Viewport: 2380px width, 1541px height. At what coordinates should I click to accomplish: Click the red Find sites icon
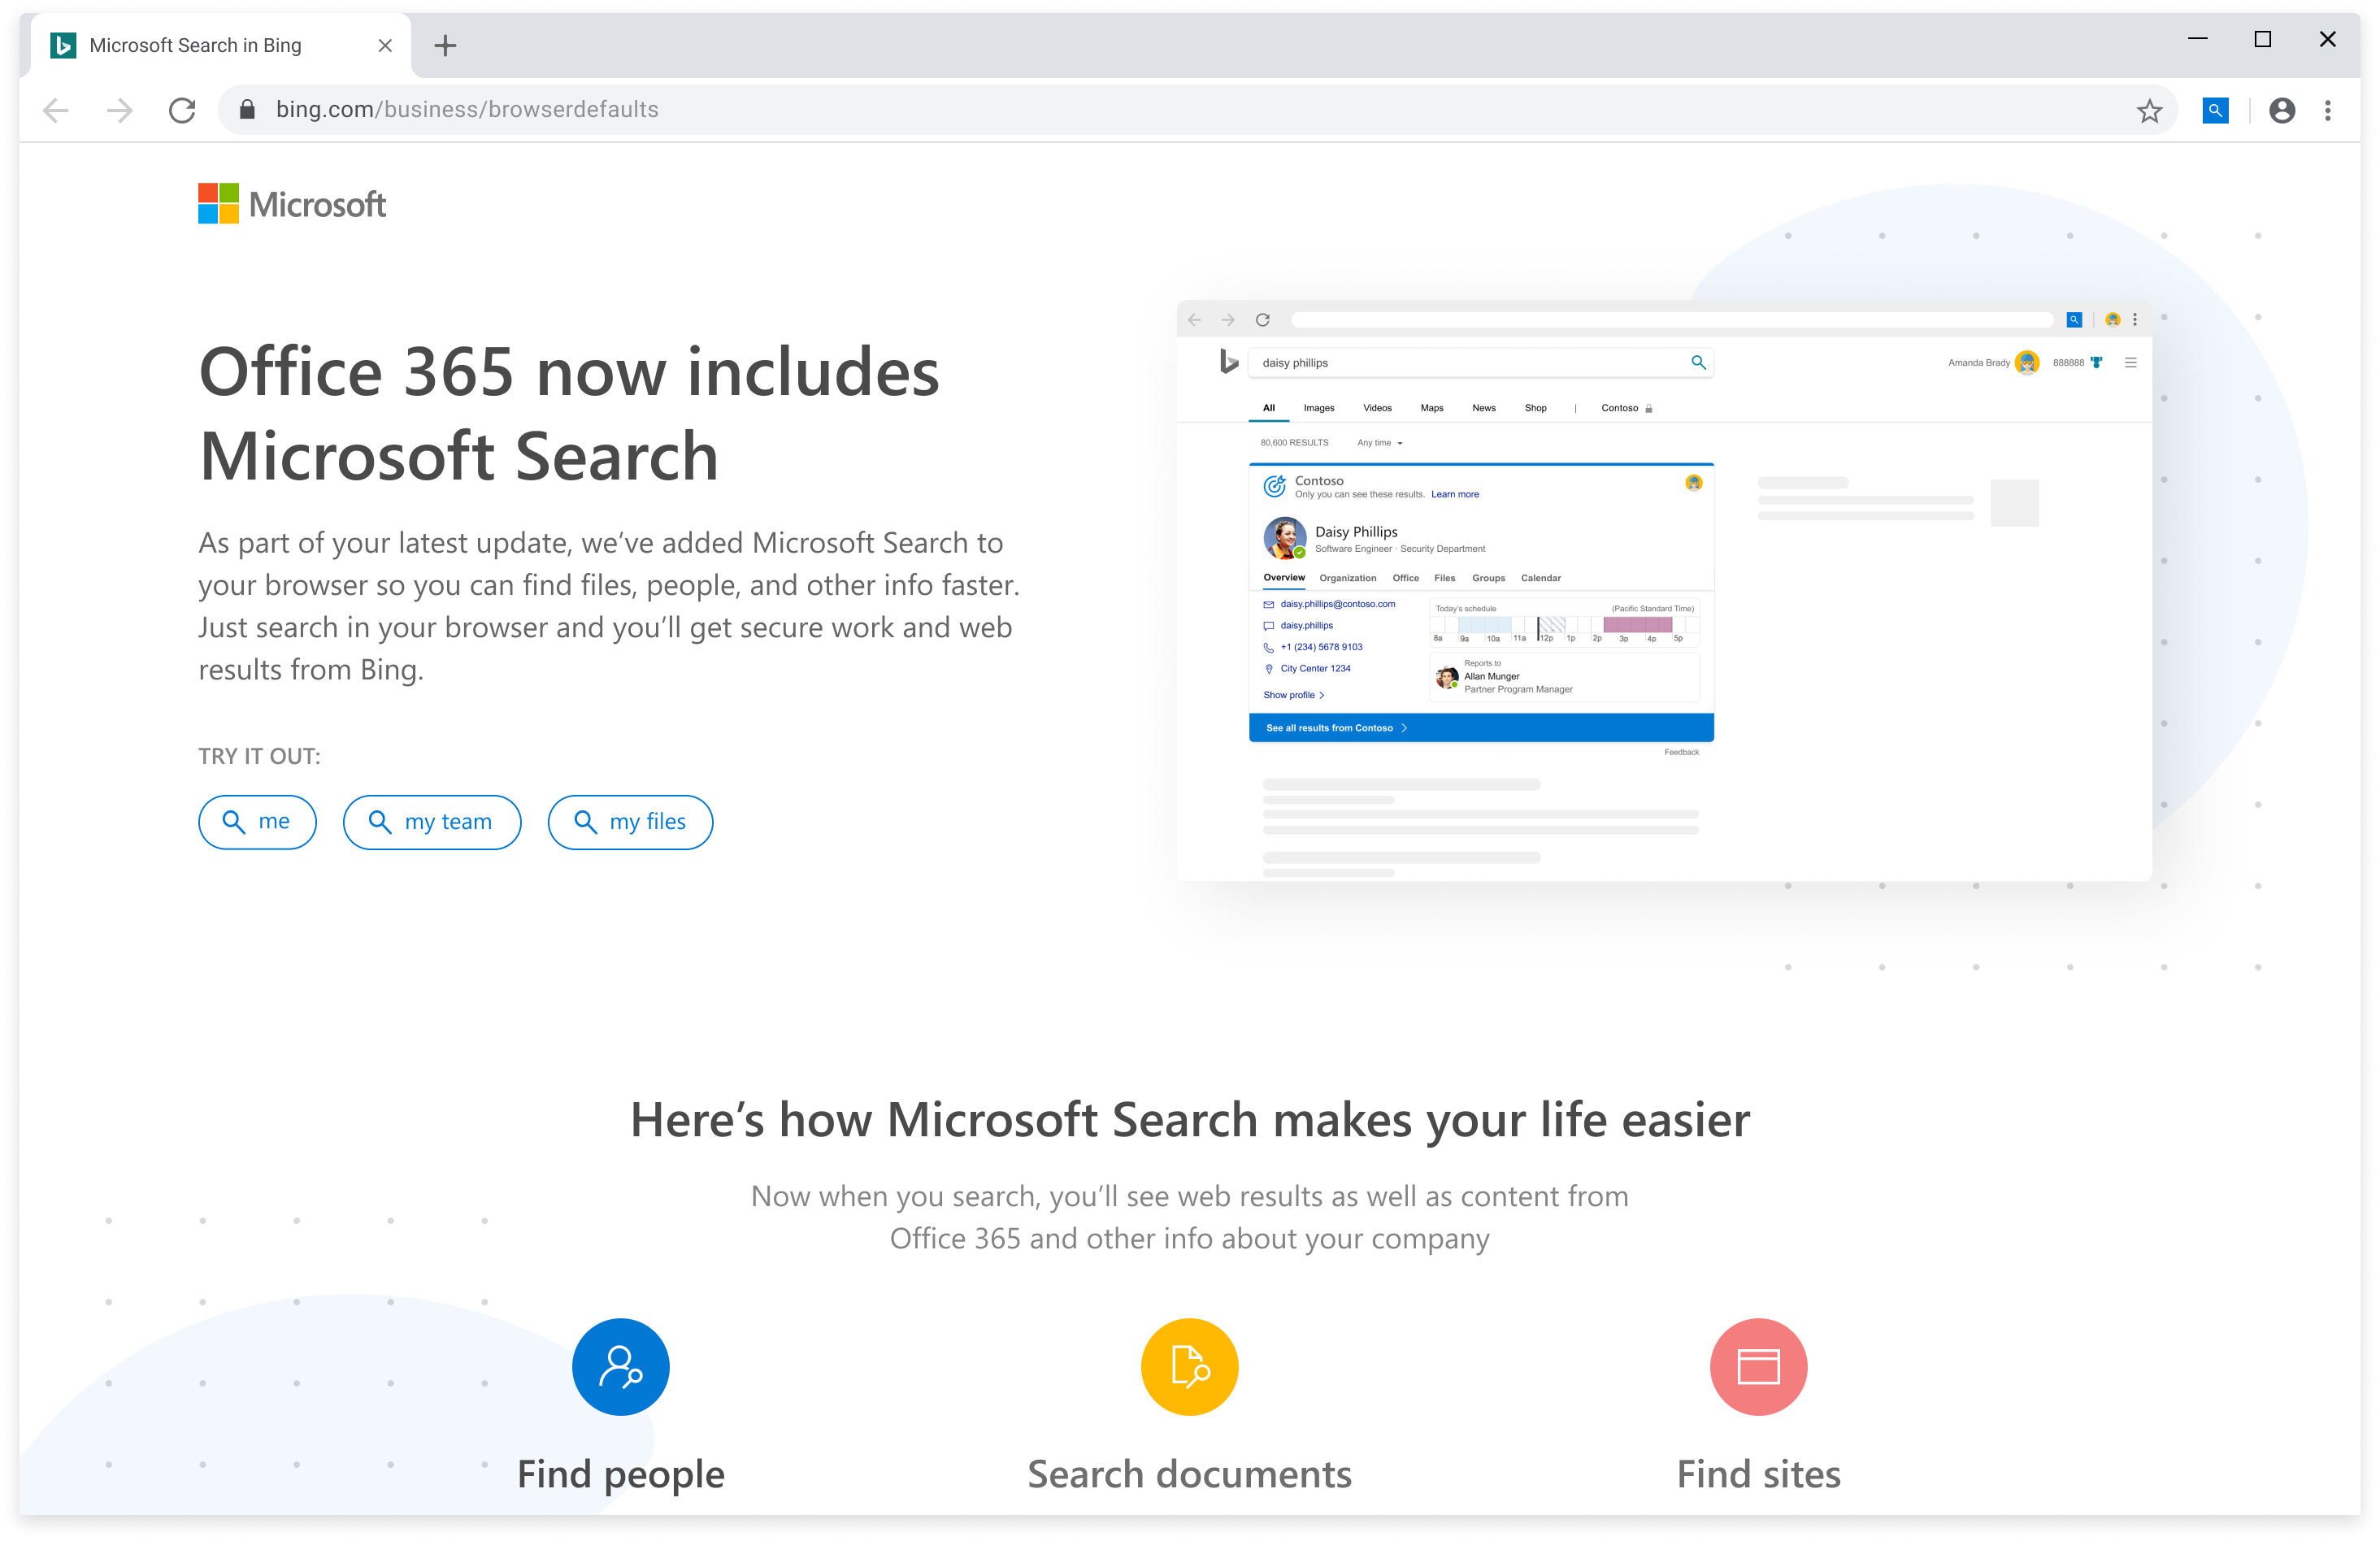(x=1757, y=1367)
